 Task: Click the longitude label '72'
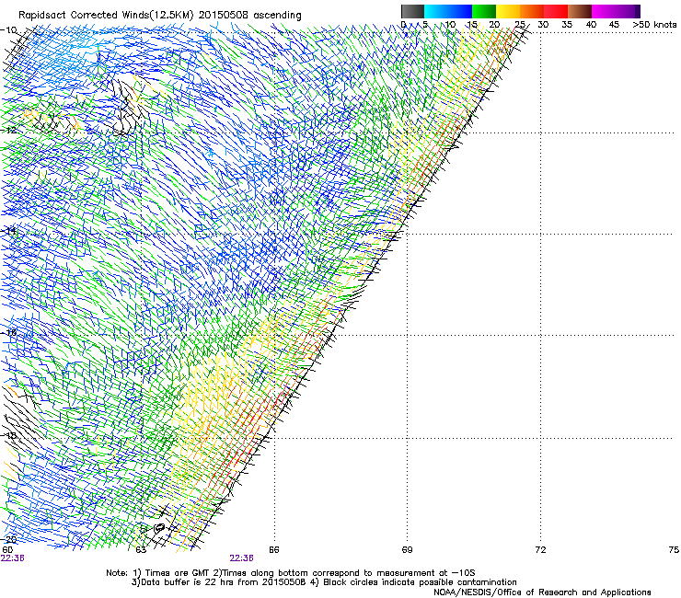(540, 550)
